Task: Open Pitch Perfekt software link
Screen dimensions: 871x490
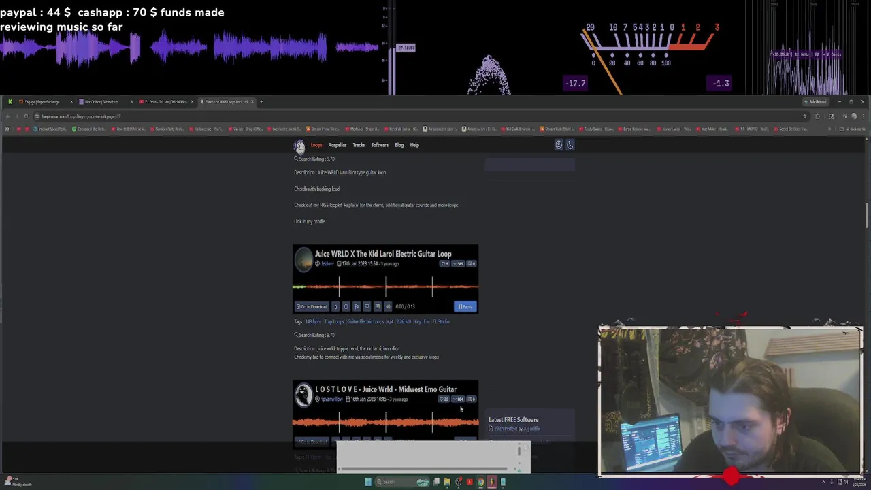Action: (506, 429)
